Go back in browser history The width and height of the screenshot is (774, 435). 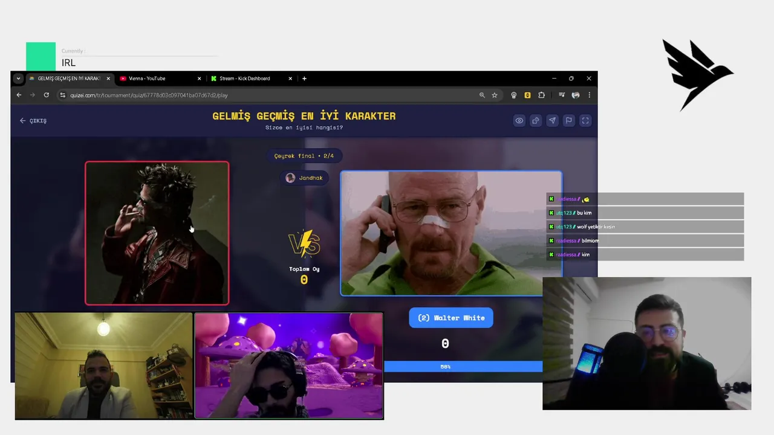(19, 95)
